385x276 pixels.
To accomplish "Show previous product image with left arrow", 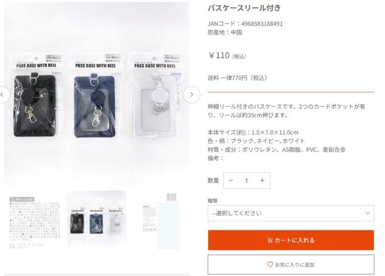I will coord(3,94).
